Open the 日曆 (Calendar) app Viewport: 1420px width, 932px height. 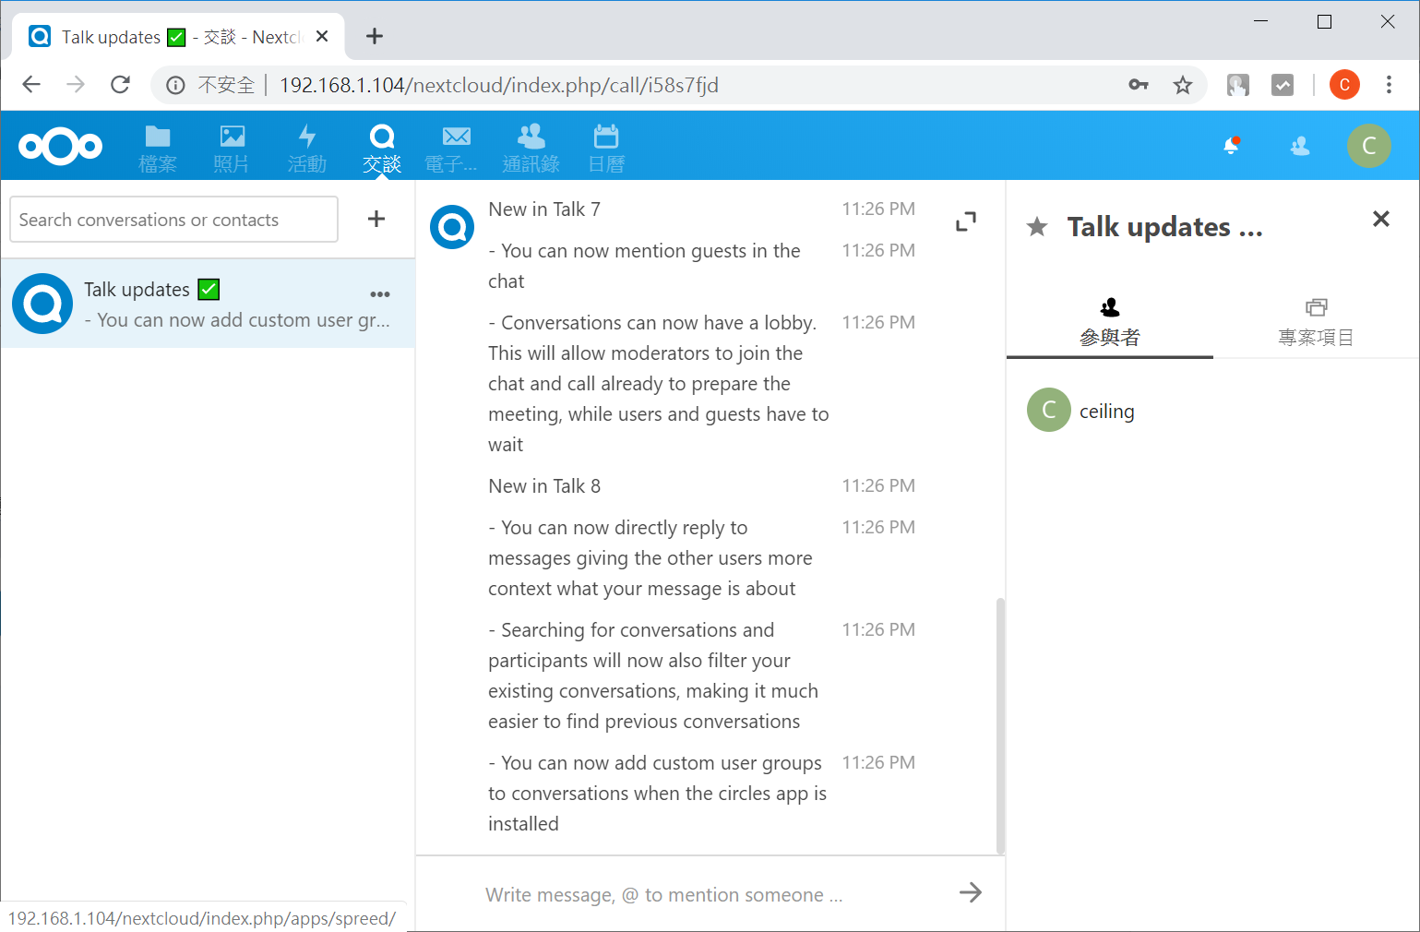[605, 146]
